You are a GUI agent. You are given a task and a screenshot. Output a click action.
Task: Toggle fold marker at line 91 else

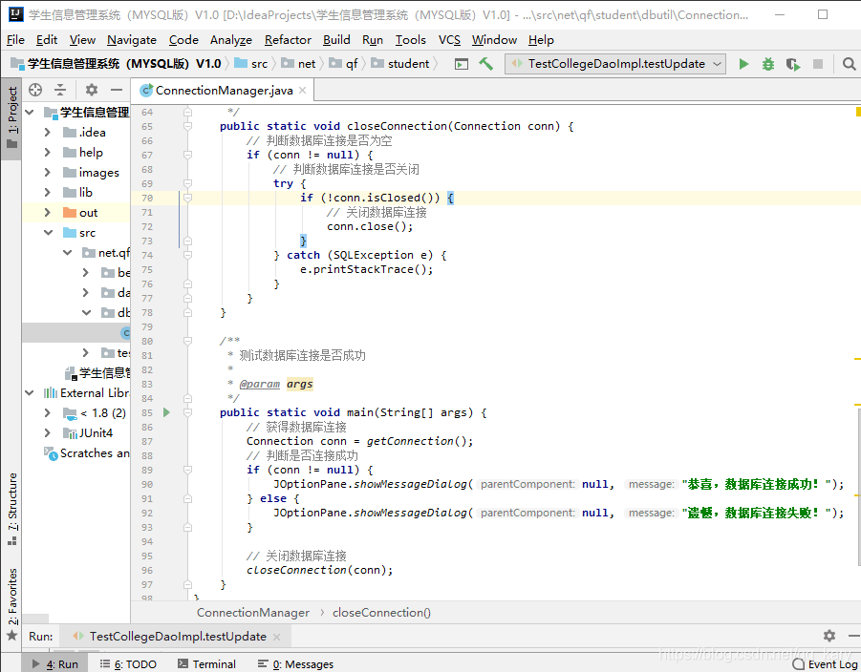click(188, 498)
